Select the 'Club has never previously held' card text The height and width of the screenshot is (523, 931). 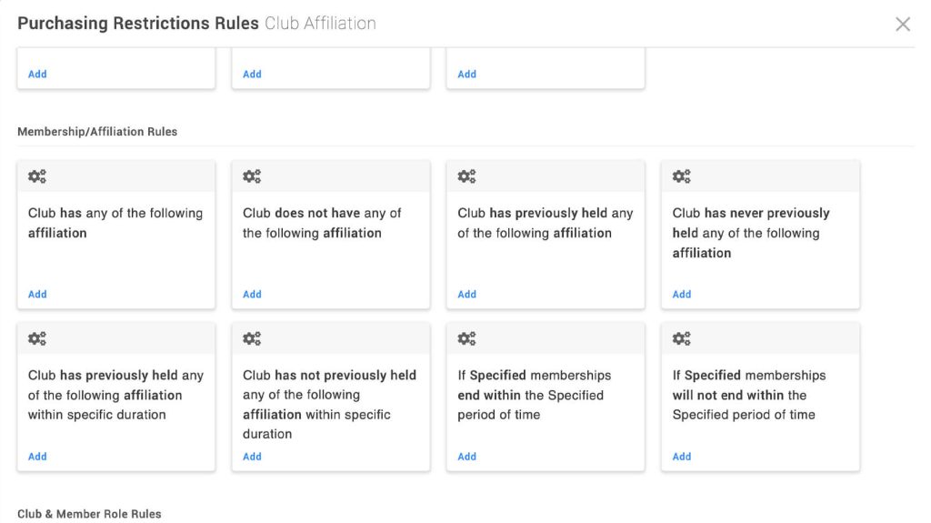[x=751, y=233]
